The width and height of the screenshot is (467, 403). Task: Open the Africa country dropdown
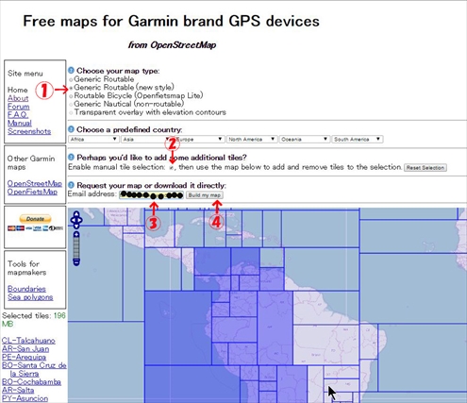pos(93,139)
